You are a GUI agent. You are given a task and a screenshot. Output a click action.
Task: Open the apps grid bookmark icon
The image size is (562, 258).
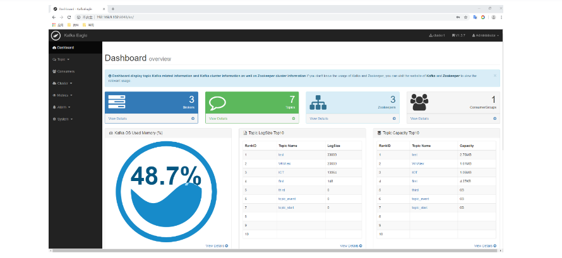(54, 25)
